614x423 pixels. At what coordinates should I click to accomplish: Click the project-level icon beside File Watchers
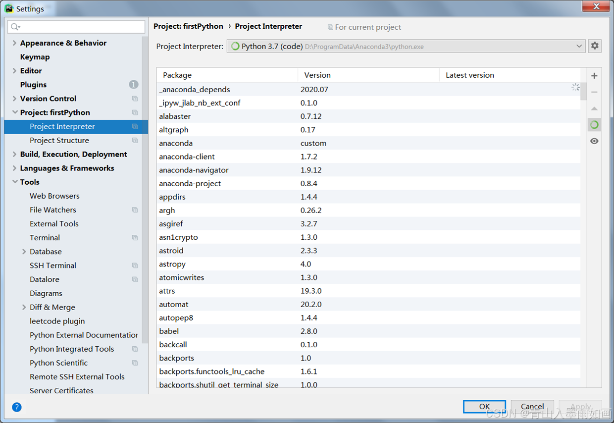point(135,210)
